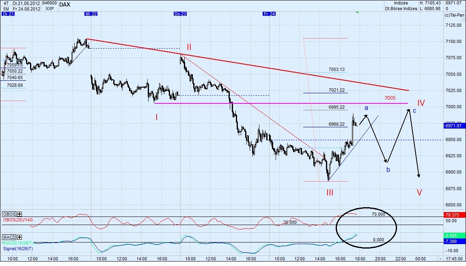Open MACD settings via its plus icon
This screenshot has width=466, height=266.
click(x=19, y=237)
